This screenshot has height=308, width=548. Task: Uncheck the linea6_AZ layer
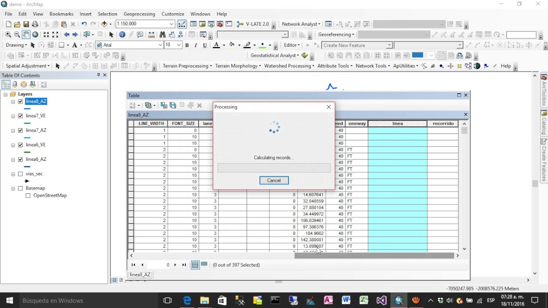pyautogui.click(x=20, y=160)
